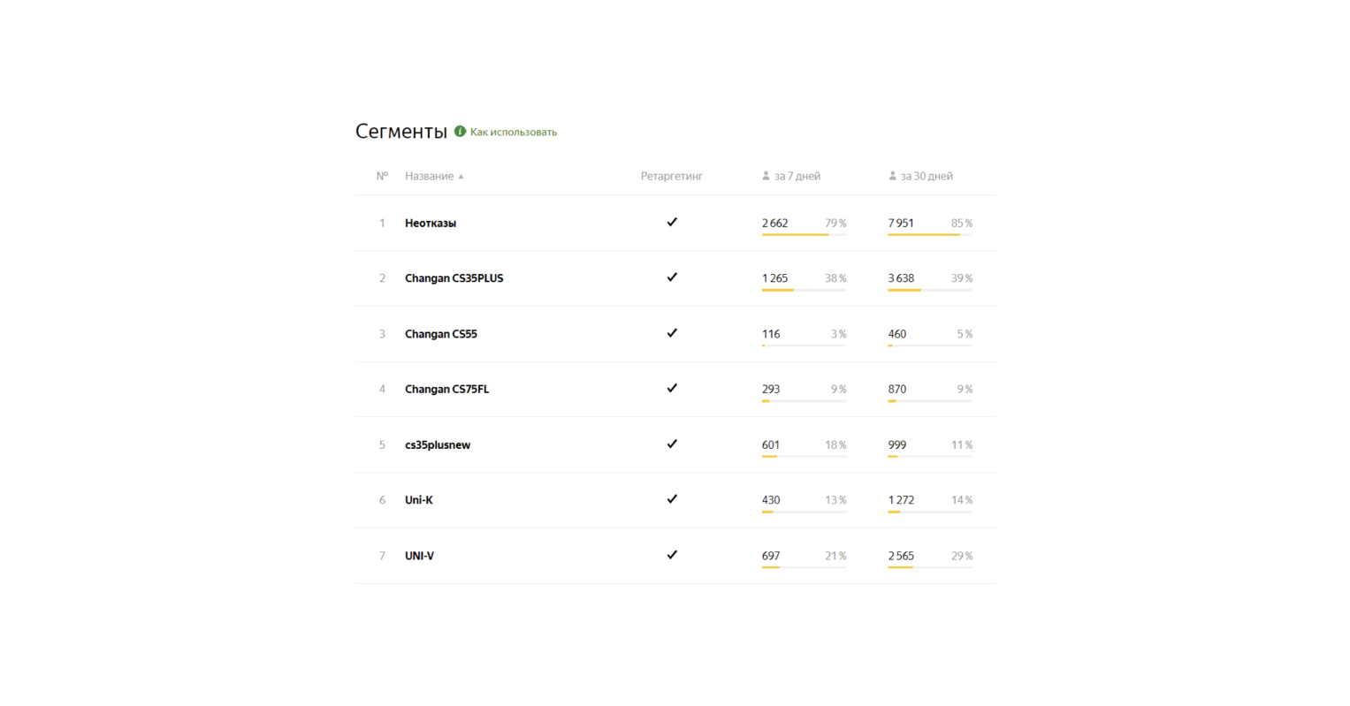Click the checkmark icon in Uni-K row
The width and height of the screenshot is (1350, 706).
click(672, 499)
